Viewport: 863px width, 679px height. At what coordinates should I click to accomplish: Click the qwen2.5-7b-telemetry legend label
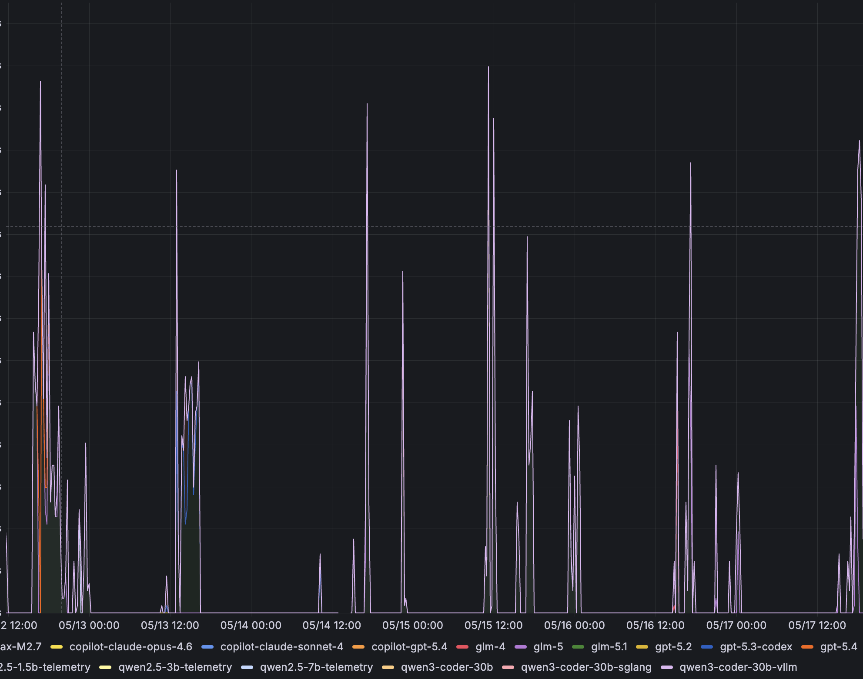[x=316, y=667]
